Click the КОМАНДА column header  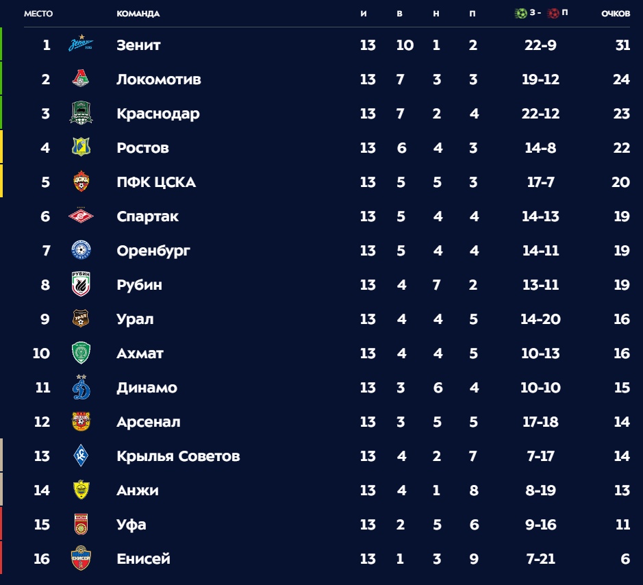pyautogui.click(x=138, y=14)
